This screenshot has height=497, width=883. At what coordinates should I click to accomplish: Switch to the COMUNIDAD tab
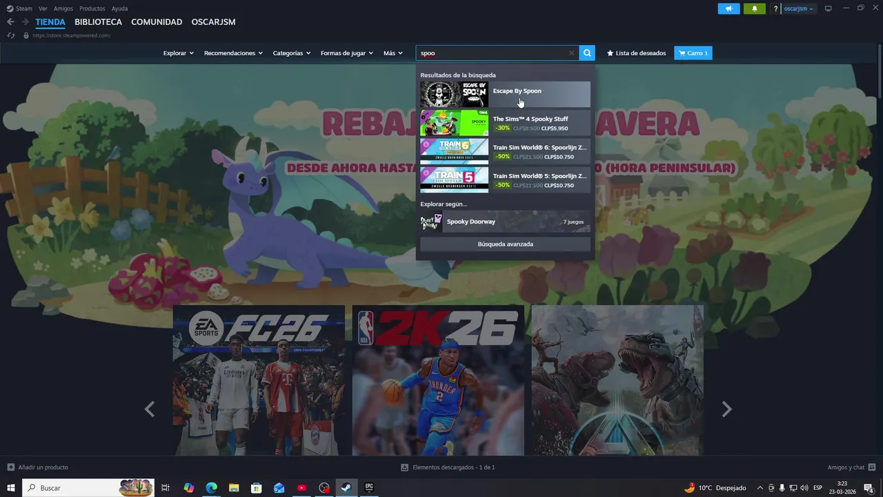[157, 22]
